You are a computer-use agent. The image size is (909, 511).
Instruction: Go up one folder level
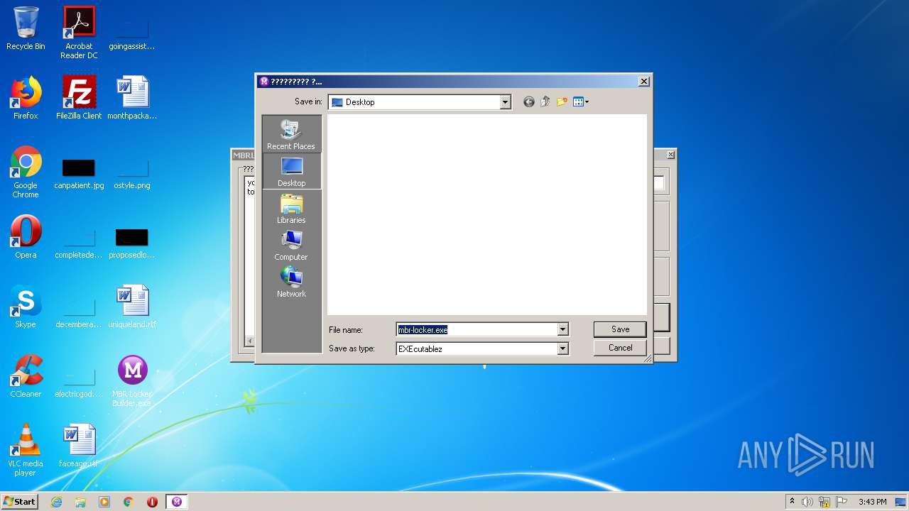pyautogui.click(x=545, y=102)
